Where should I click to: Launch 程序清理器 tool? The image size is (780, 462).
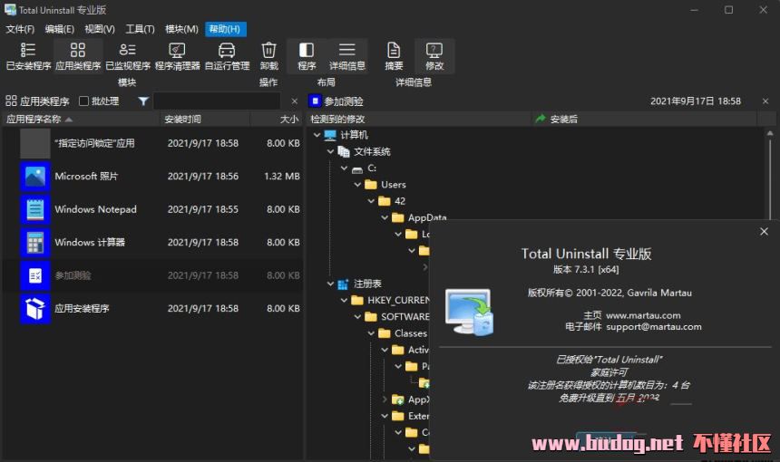178,56
